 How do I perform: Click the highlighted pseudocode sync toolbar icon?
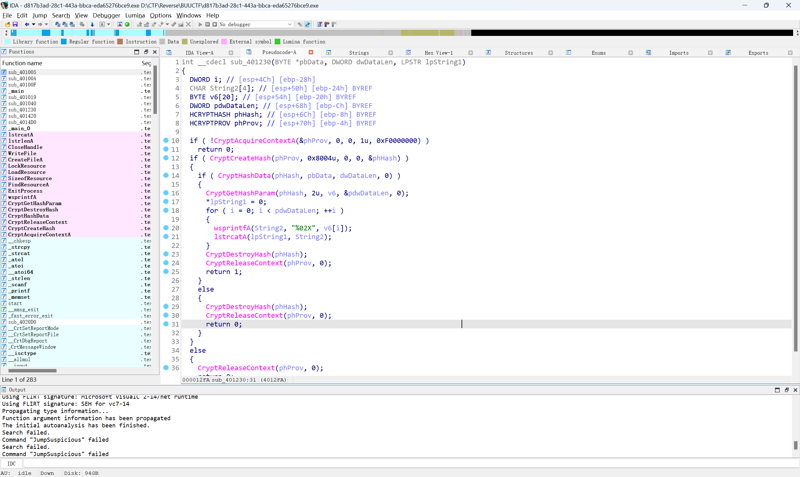coord(308,24)
